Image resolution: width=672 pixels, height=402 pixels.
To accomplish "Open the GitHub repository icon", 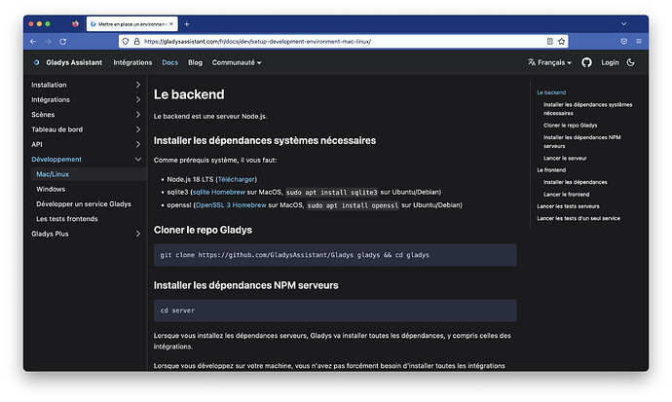I will (586, 62).
